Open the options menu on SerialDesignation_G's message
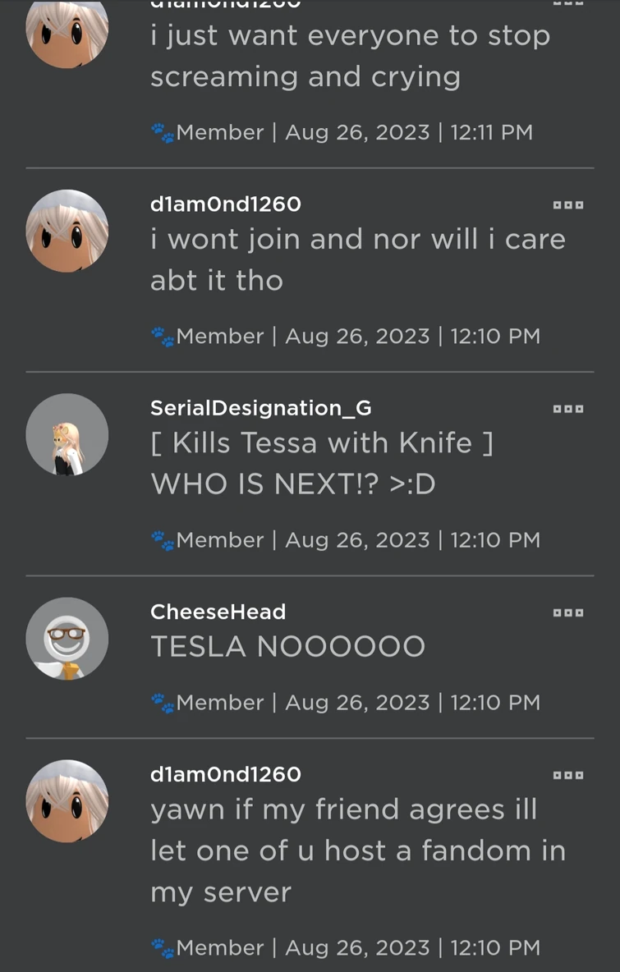 click(568, 409)
